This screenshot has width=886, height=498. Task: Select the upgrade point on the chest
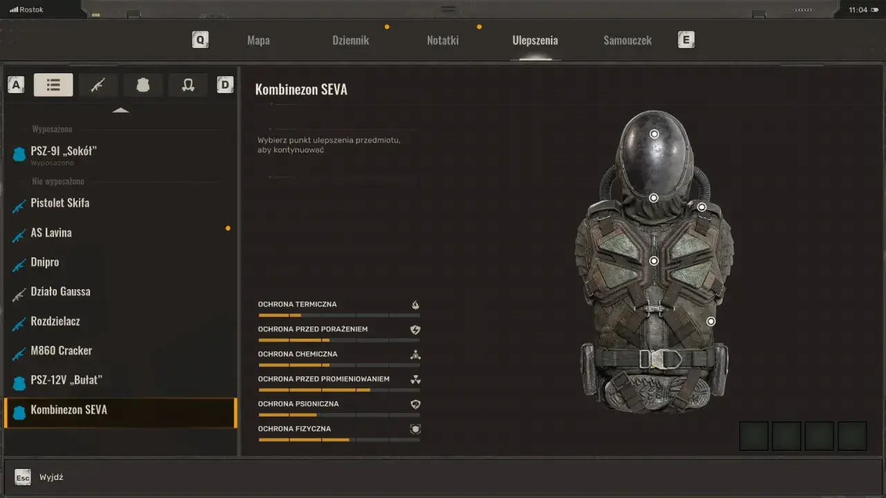pos(653,261)
